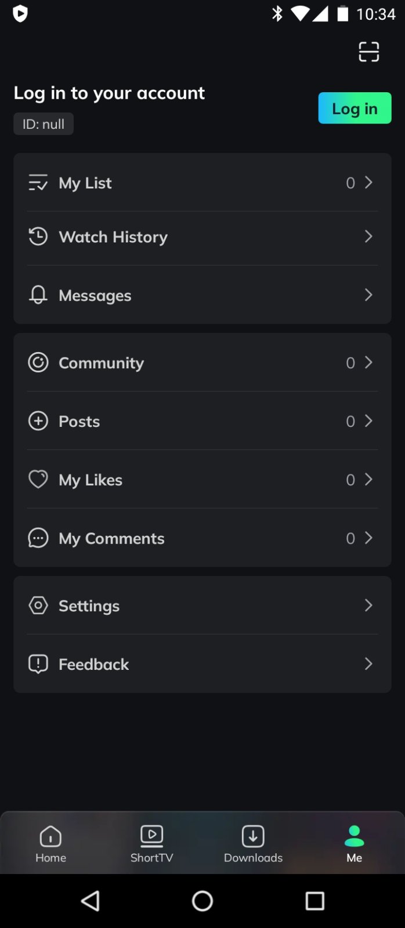The height and width of the screenshot is (928, 405).
Task: Tap the My Comments speech bubble icon
Action: pos(38,538)
